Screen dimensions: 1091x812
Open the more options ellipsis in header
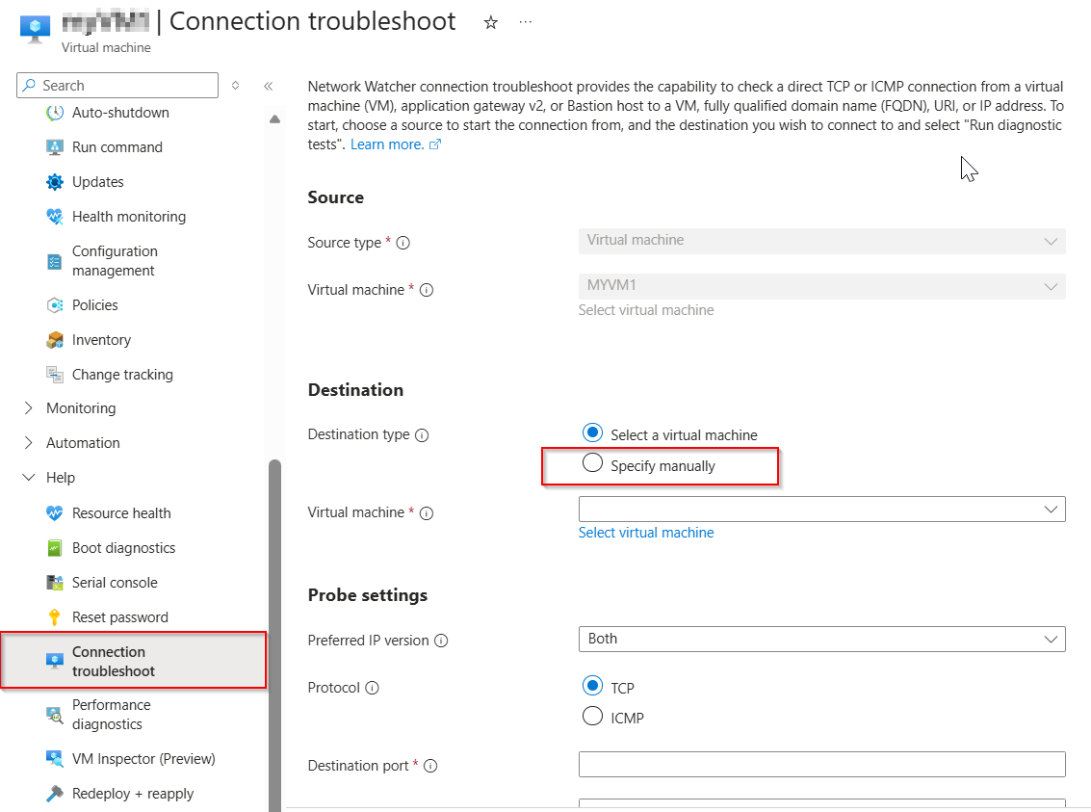pyautogui.click(x=526, y=22)
